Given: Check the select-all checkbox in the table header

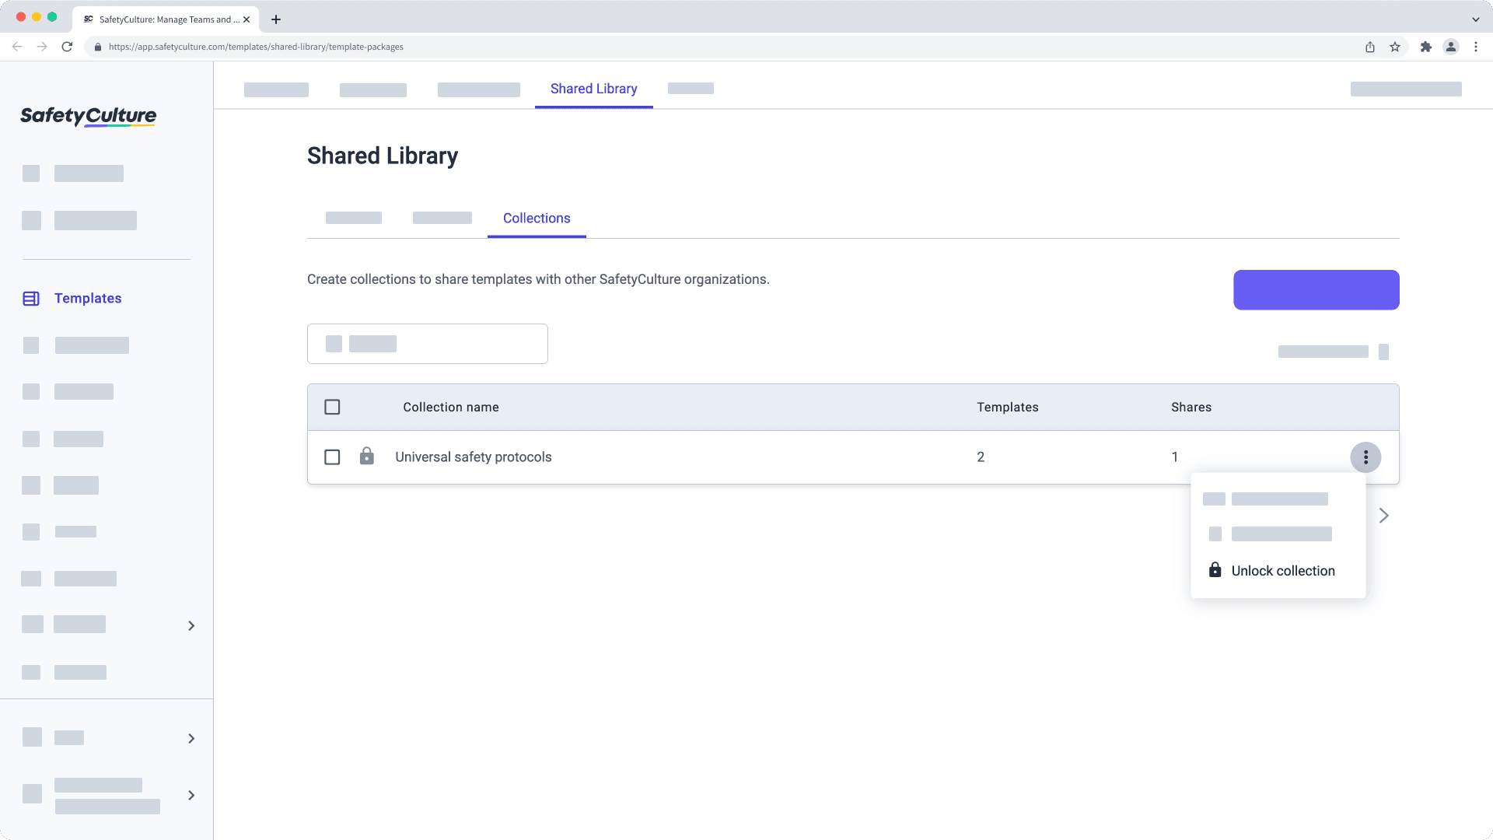Looking at the screenshot, I should [x=332, y=407].
